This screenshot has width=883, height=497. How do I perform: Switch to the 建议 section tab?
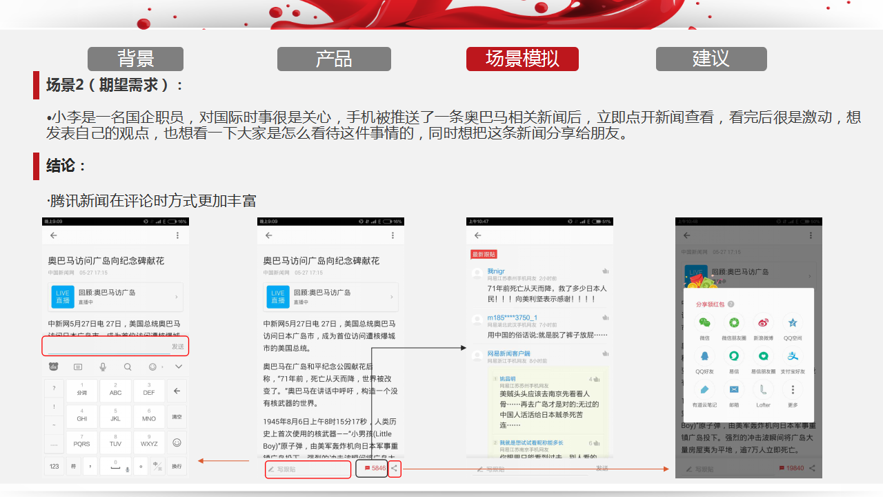(x=711, y=59)
